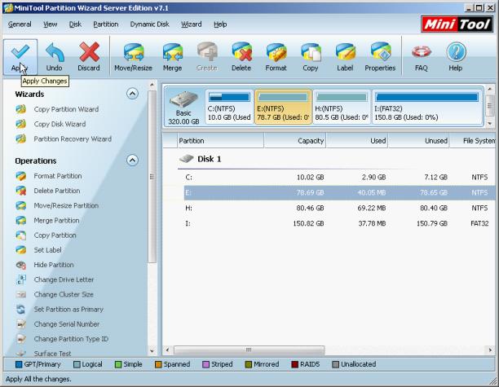Launch the Partition Recovery Wizard link
Image resolution: width=499 pixels, height=387 pixels.
[x=73, y=139]
